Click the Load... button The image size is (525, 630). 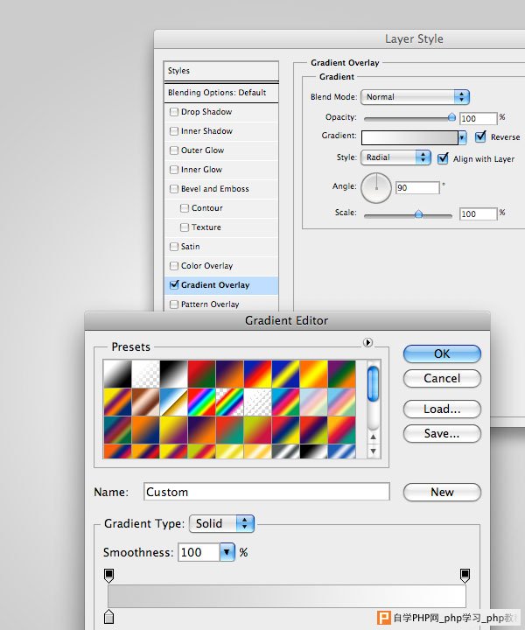[x=442, y=409]
